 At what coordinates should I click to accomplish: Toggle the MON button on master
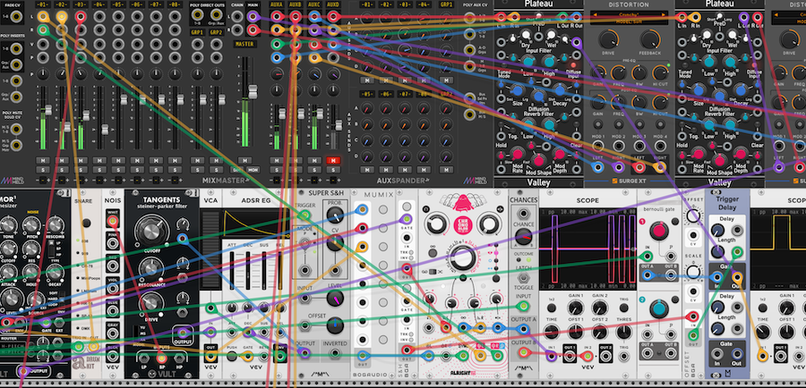pyautogui.click(x=253, y=169)
